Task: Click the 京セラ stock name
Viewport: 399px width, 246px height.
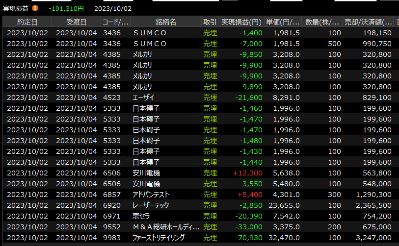Action: pyautogui.click(x=141, y=216)
